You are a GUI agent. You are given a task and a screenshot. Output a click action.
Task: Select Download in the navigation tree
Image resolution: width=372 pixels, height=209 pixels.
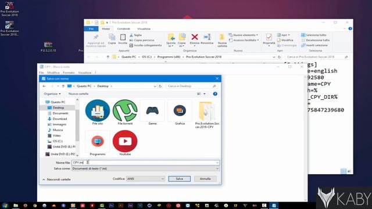(57, 118)
